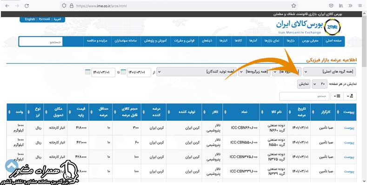Viewport: 367px width, 185px height.
Task: Open the column visibility grid dropdown
Action: click(x=337, y=96)
